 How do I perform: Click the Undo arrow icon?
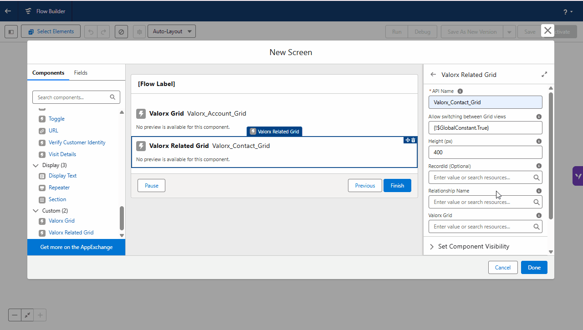(x=91, y=32)
